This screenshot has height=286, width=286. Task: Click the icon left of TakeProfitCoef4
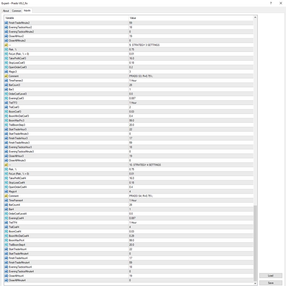[6, 178]
